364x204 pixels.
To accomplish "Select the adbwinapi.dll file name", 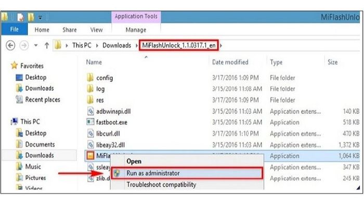I will point(113,111).
